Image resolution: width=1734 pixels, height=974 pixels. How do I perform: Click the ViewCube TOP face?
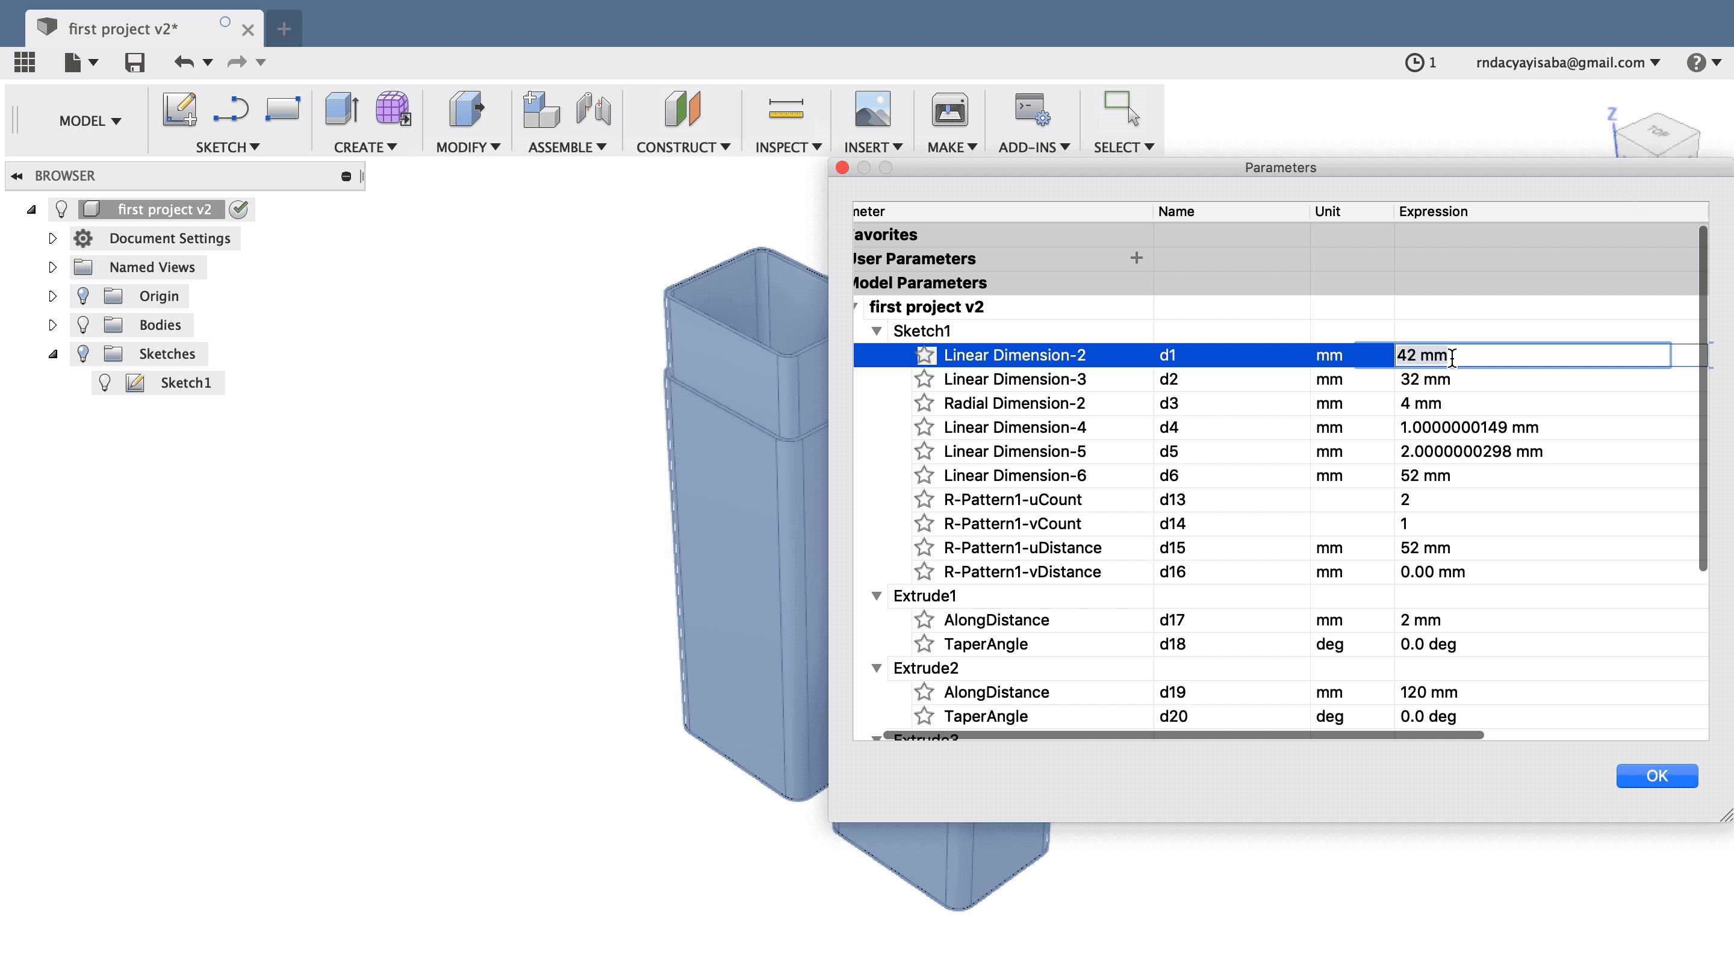click(x=1658, y=131)
